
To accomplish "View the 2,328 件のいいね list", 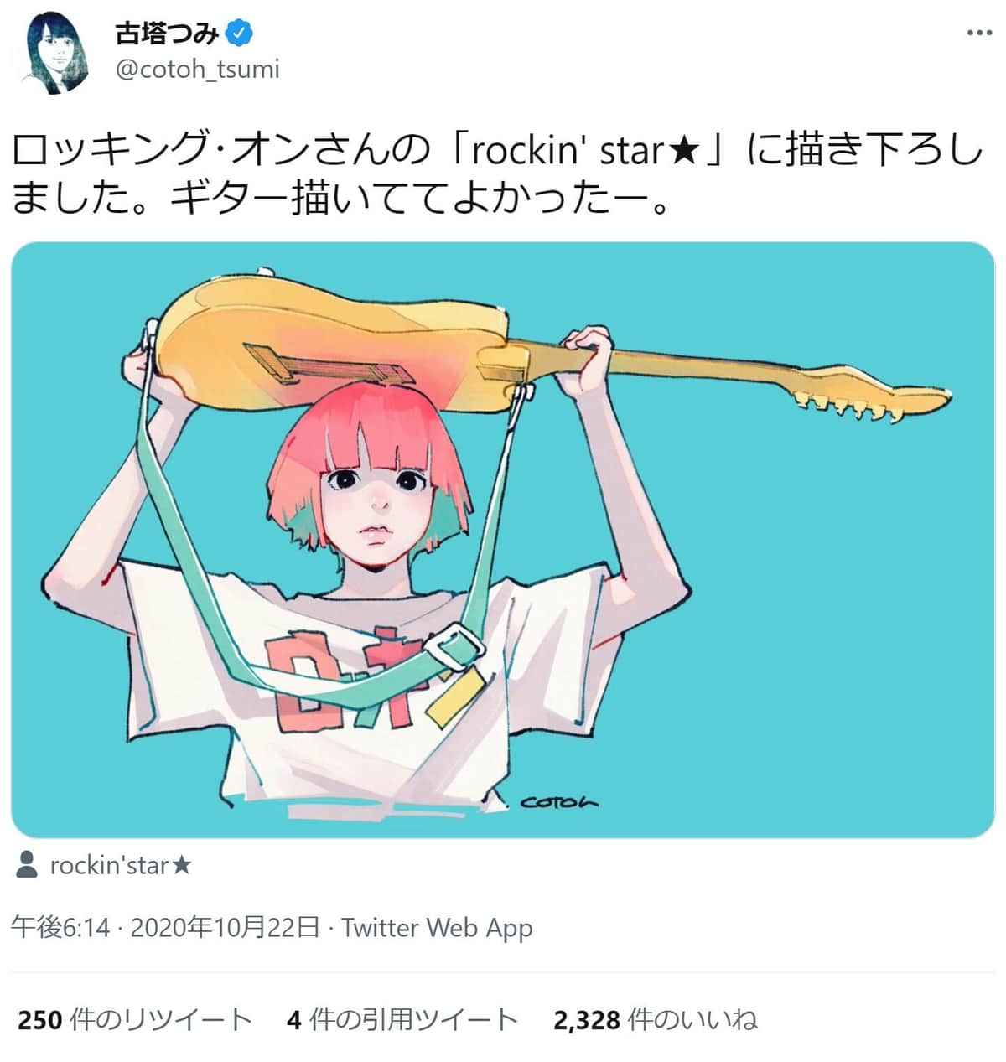I will [x=655, y=1019].
